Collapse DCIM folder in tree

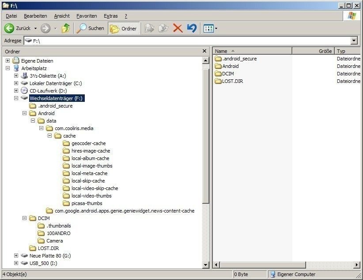point(25,218)
